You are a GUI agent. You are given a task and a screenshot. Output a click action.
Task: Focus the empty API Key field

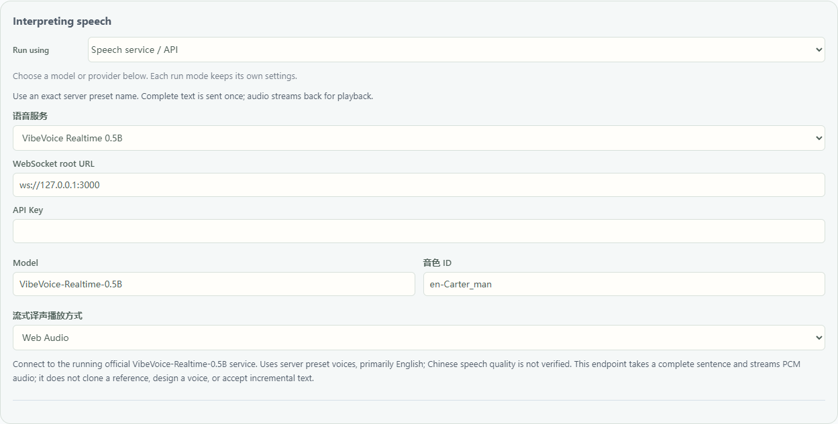coord(419,231)
